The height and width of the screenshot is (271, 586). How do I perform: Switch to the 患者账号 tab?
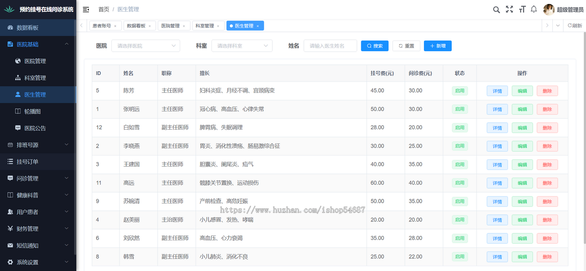[105, 26]
